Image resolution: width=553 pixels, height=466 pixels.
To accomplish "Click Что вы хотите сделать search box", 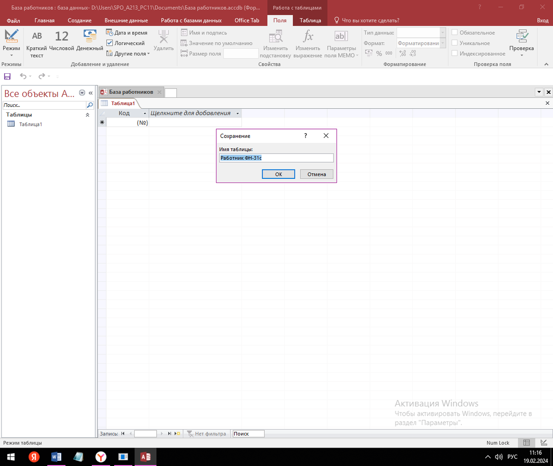I will coord(366,20).
